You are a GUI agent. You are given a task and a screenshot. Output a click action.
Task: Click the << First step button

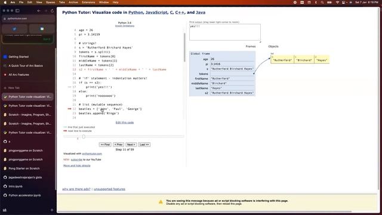click(105, 145)
